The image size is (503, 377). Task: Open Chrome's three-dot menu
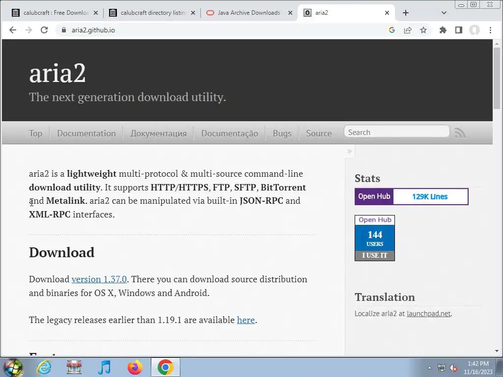(490, 30)
